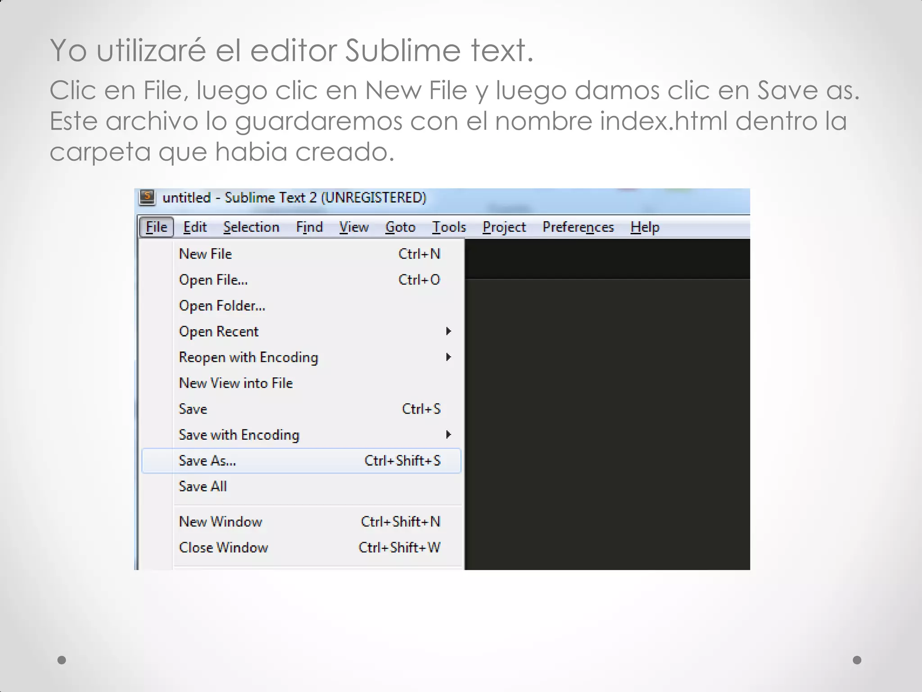Click the dark editor text area
The height and width of the screenshot is (692, 922).
click(x=607, y=424)
